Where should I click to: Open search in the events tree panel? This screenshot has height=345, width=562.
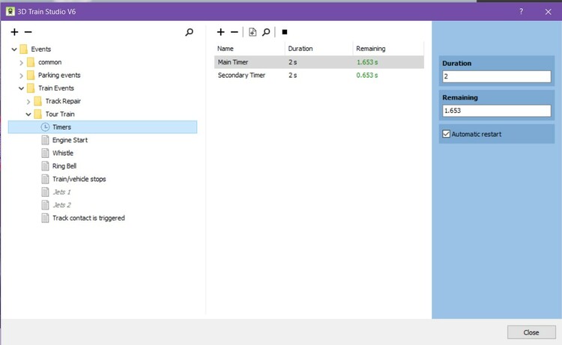coord(190,32)
